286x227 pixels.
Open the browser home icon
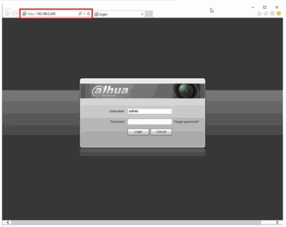point(259,14)
